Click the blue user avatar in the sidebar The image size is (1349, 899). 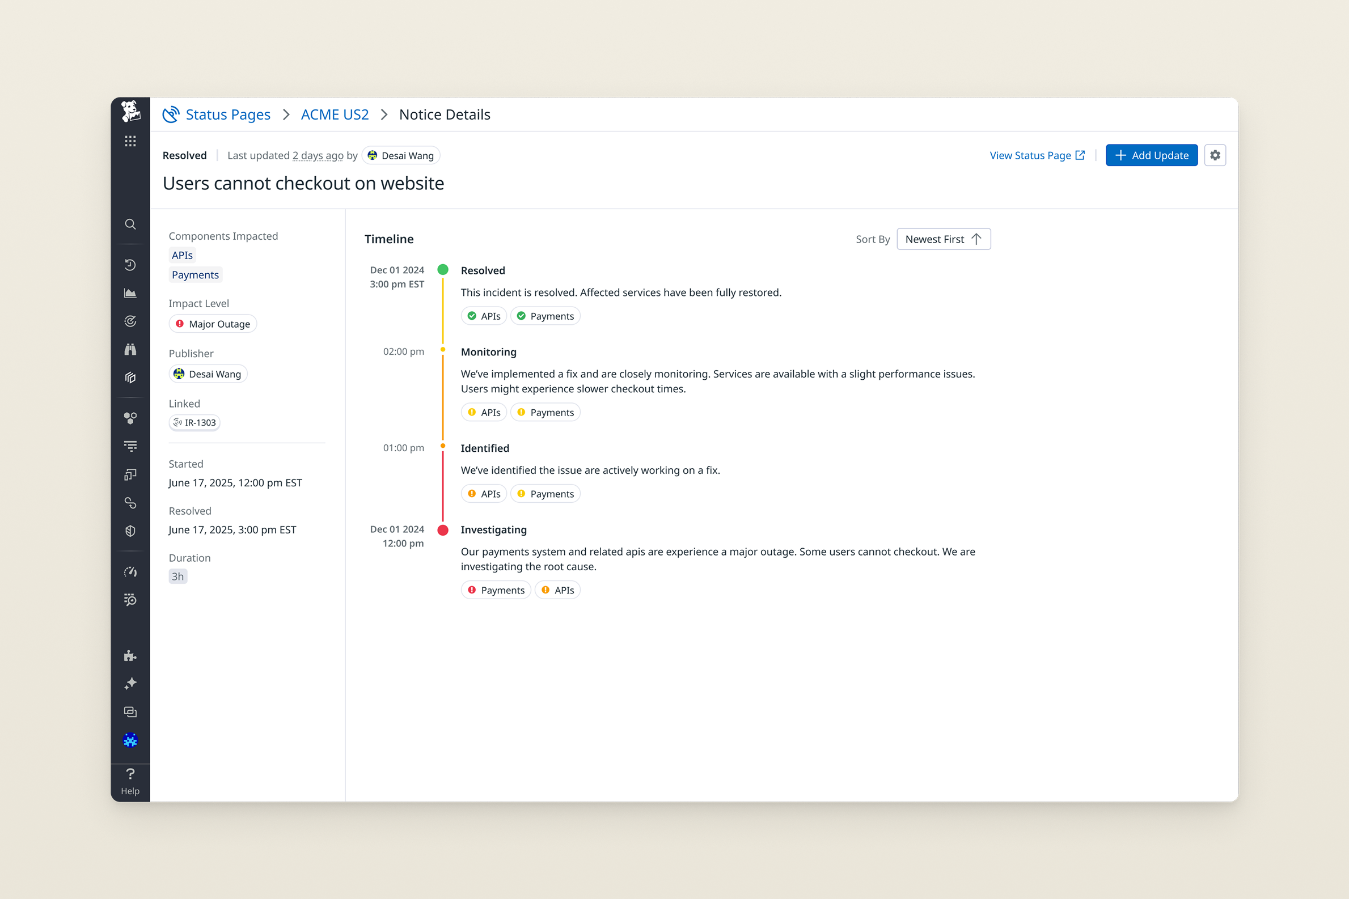tap(130, 740)
